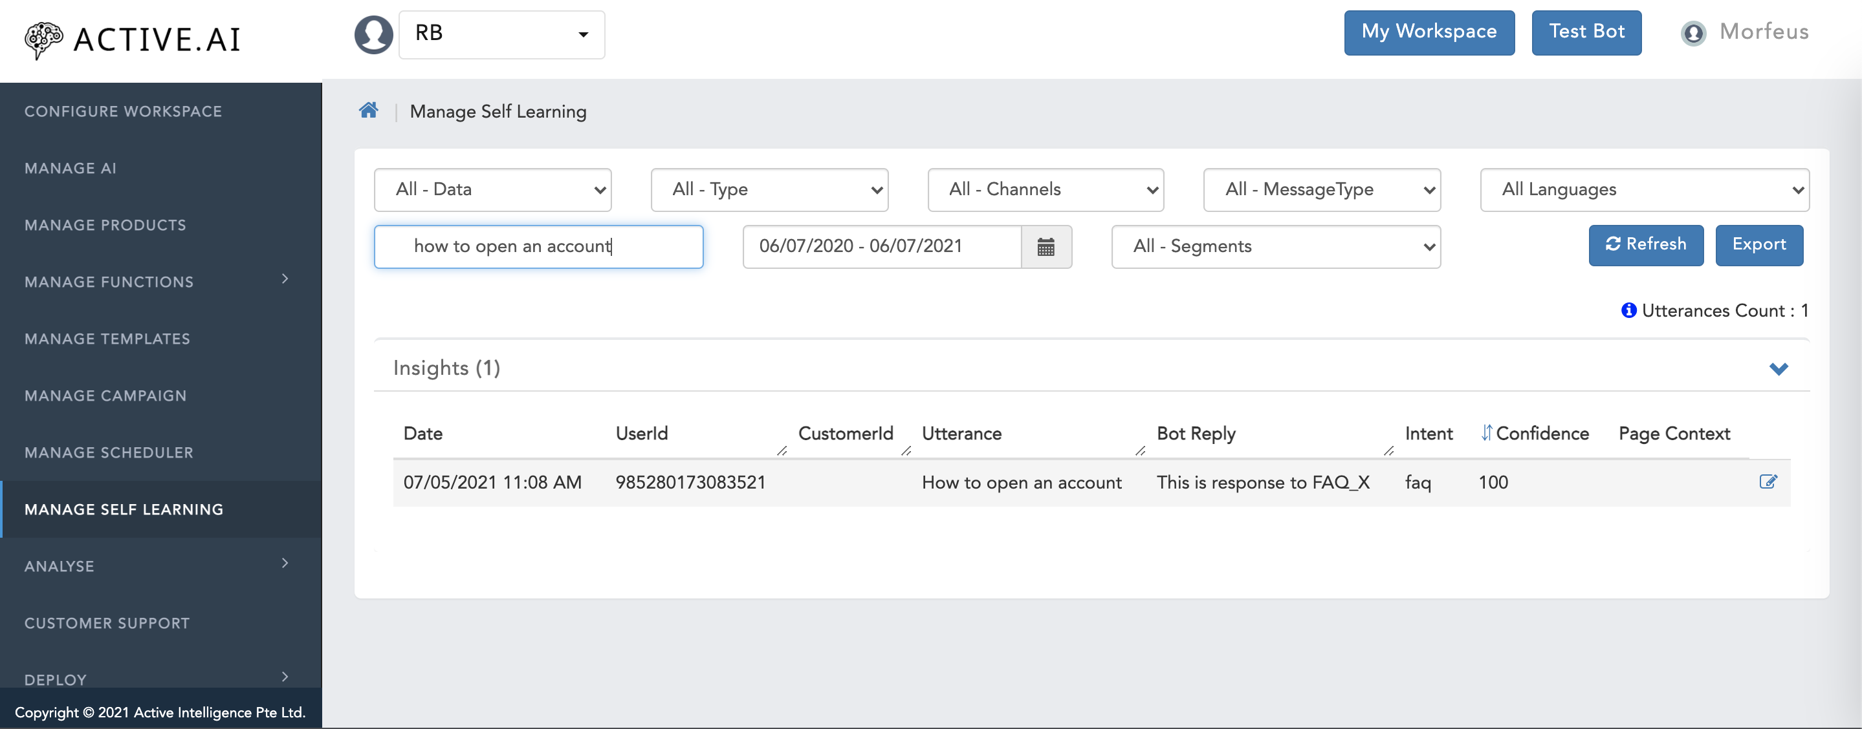Click the CustomerId column header
This screenshot has width=1862, height=729.
click(x=846, y=434)
